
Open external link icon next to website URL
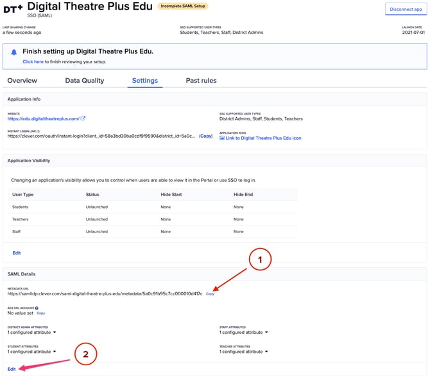pos(83,119)
